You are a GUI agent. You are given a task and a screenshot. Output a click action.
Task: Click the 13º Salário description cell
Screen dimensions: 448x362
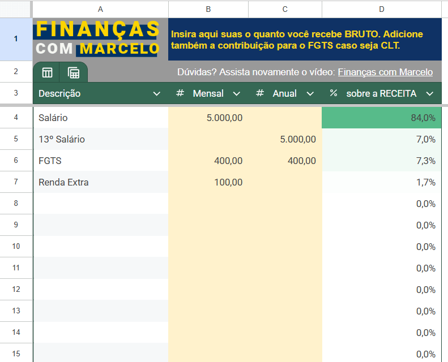tap(101, 139)
